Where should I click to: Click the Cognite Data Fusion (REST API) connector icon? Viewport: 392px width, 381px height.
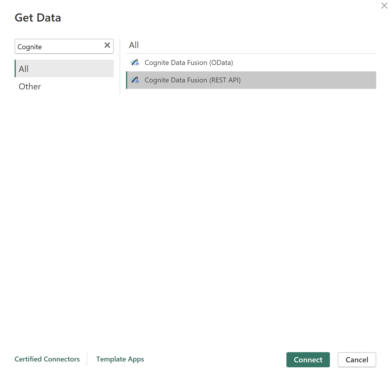pos(135,80)
